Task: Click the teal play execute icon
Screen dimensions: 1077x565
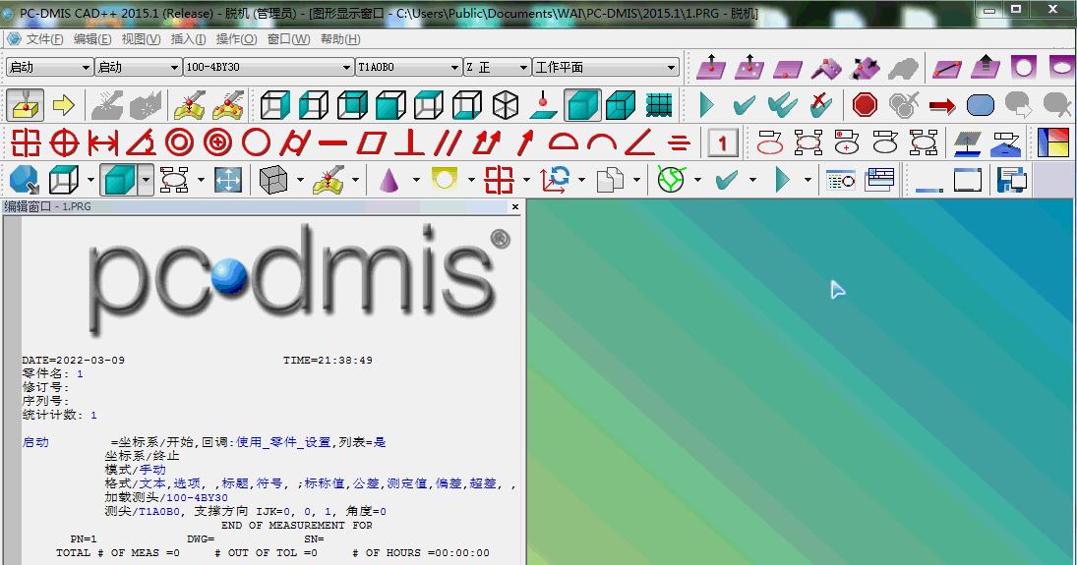Action: coord(706,105)
